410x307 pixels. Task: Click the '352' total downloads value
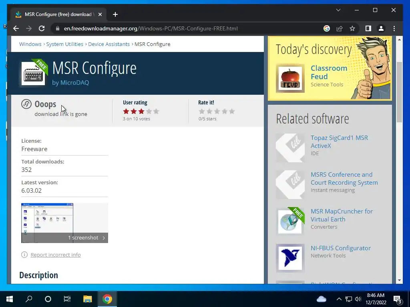[x=26, y=169]
